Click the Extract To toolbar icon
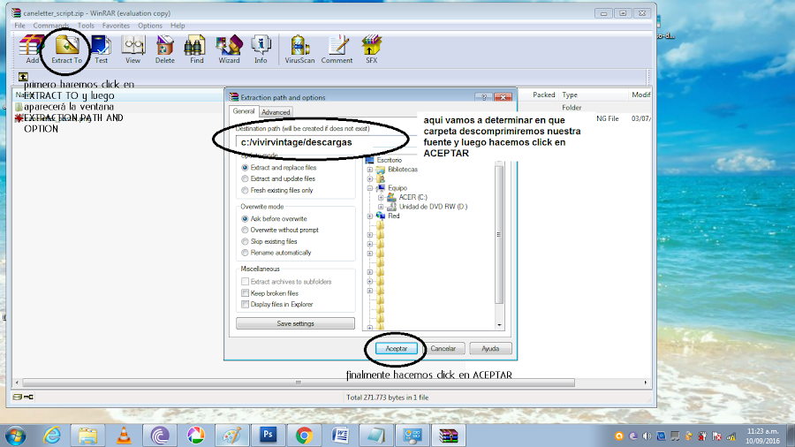 tap(66, 49)
